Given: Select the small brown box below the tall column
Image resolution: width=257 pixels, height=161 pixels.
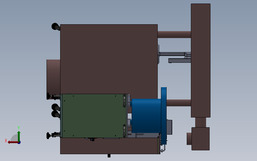Looking at the screenshot, I should tap(200, 139).
